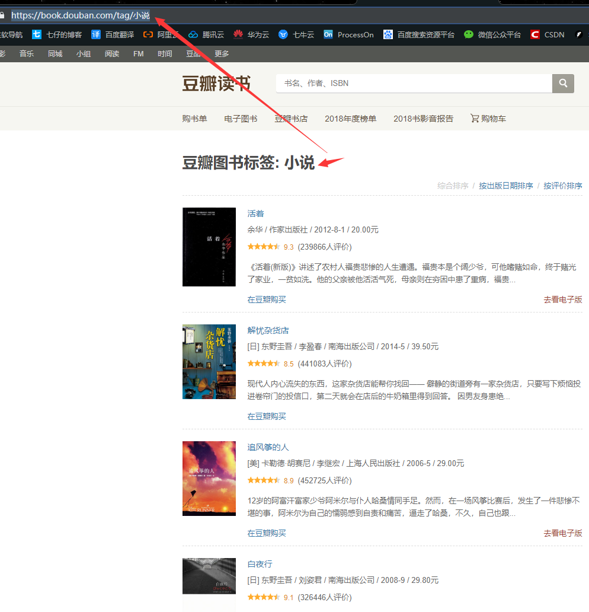This screenshot has height=612, width=589.
Task: Click 在豆瓣购买 for 追风筝的人
Action: click(267, 533)
